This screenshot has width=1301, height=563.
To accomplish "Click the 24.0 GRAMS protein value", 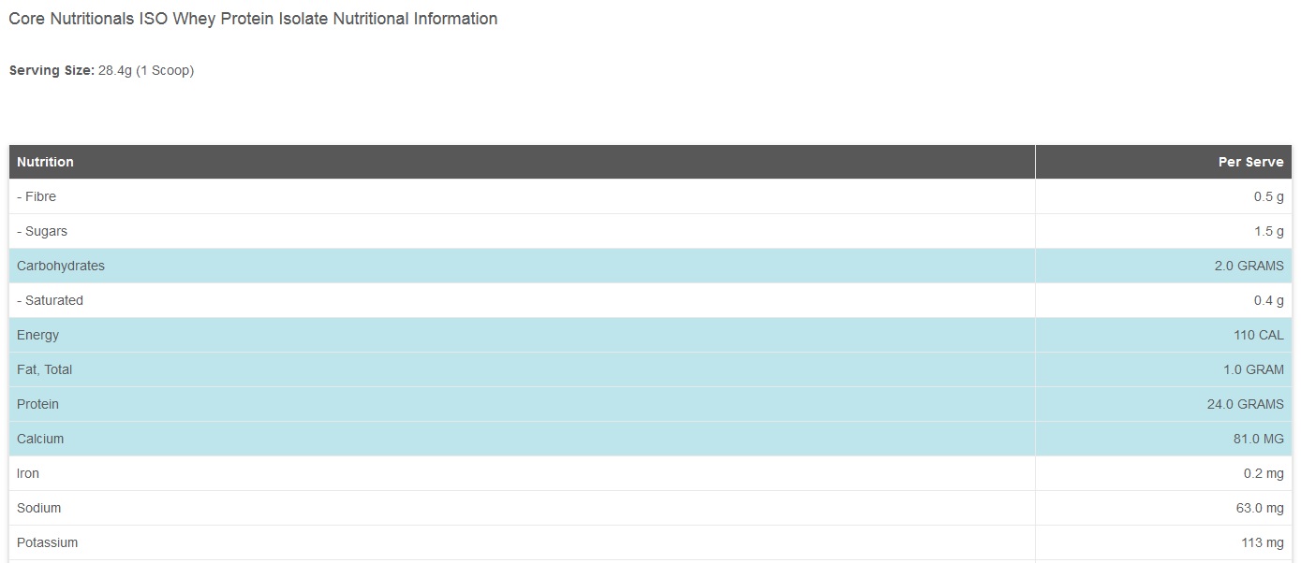I will 1245,404.
